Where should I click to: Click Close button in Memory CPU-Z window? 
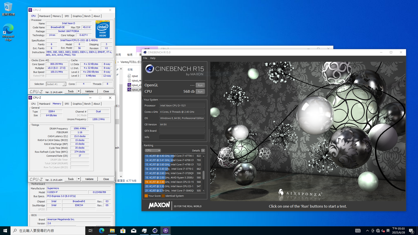106,179
